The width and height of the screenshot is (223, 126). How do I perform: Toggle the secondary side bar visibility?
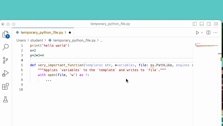coord(209,24)
